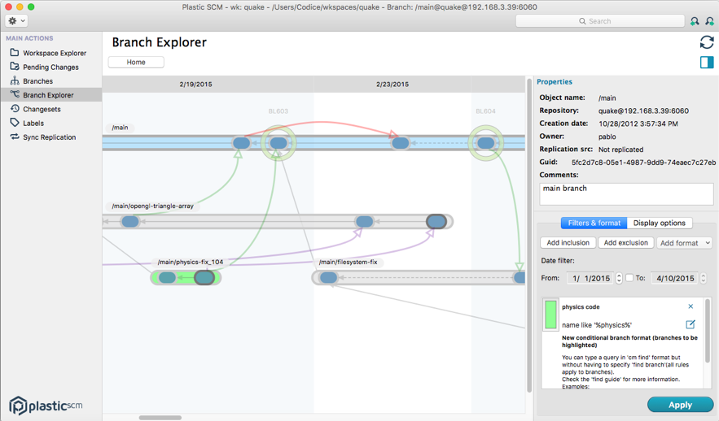Click the Comments box with 'main branch'
Image resolution: width=719 pixels, height=421 pixels.
[626, 194]
